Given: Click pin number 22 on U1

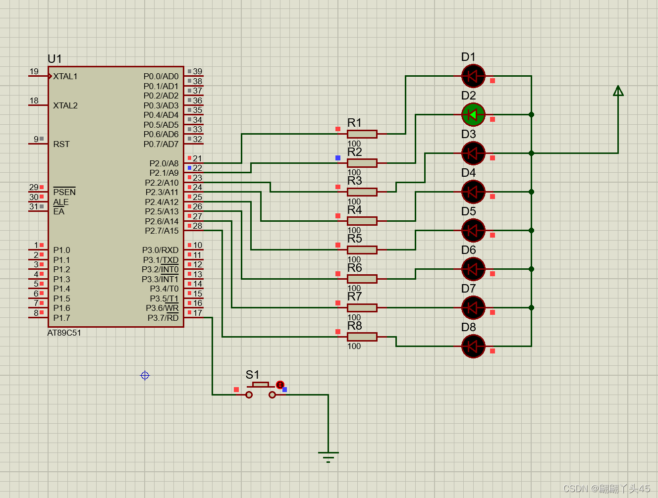Looking at the screenshot, I should (198, 168).
